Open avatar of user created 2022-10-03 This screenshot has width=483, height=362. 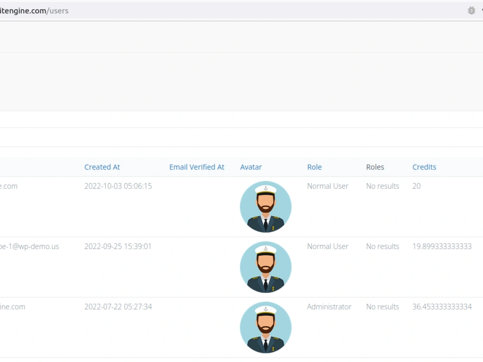coord(266,207)
